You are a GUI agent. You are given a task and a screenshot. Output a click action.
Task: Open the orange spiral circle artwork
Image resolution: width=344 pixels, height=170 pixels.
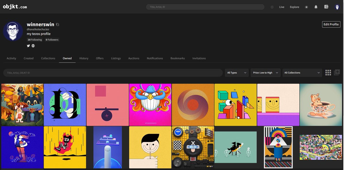pyautogui.click(x=193, y=105)
